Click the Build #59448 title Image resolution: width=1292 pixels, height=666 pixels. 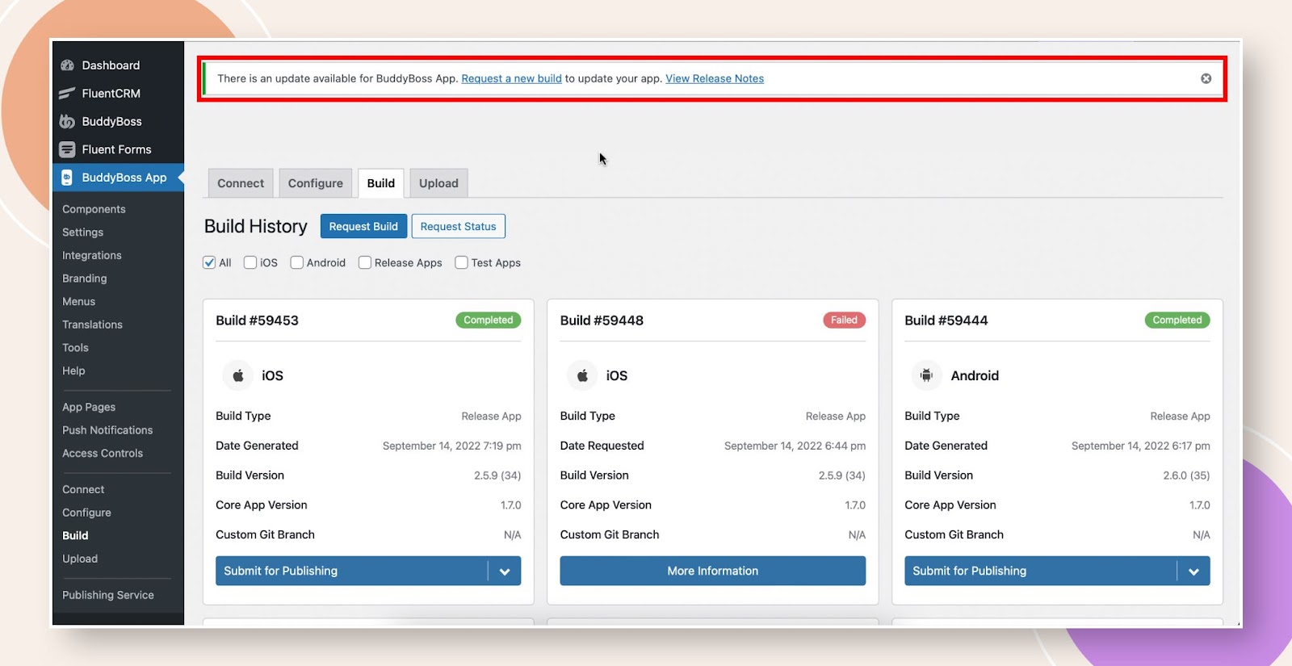coord(602,320)
